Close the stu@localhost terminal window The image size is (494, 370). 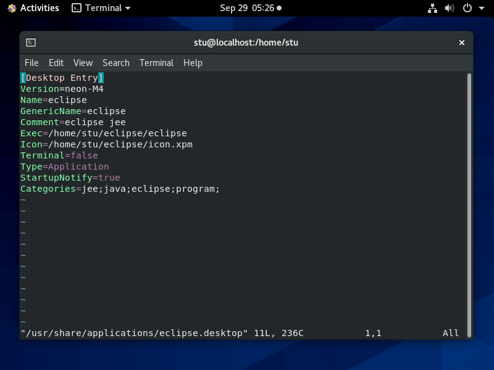coord(461,43)
